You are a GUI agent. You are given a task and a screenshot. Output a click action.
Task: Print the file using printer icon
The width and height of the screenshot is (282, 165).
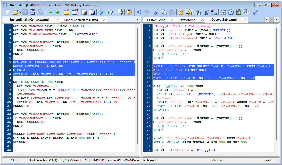120,12
